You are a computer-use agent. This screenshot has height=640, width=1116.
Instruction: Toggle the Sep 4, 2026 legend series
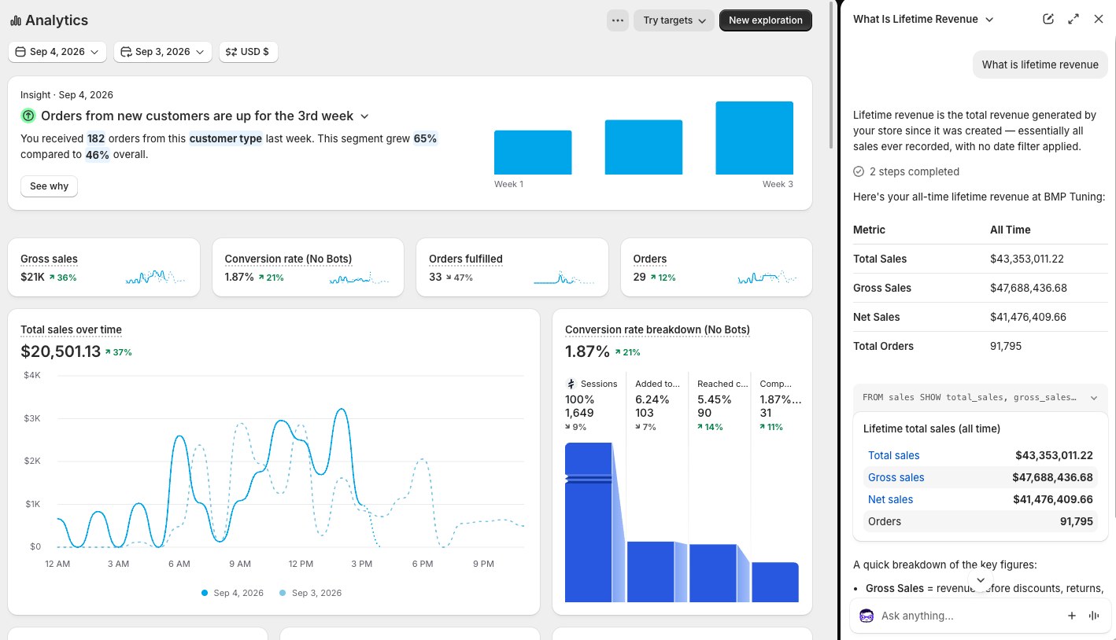click(232, 593)
